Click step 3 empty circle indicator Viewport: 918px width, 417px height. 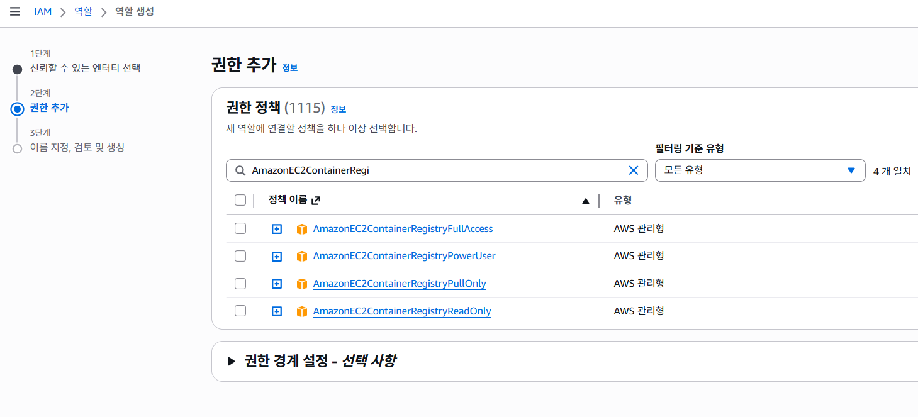pyautogui.click(x=18, y=148)
